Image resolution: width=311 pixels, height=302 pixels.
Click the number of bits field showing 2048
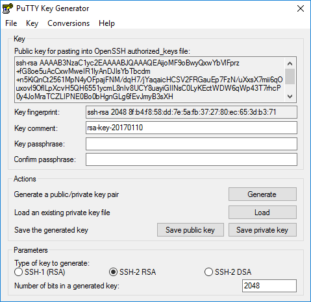coord(269,286)
